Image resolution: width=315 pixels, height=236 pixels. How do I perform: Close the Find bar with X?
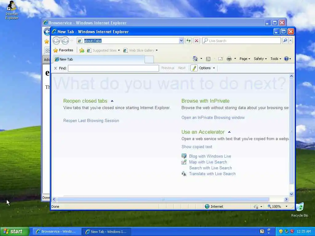[55, 68]
